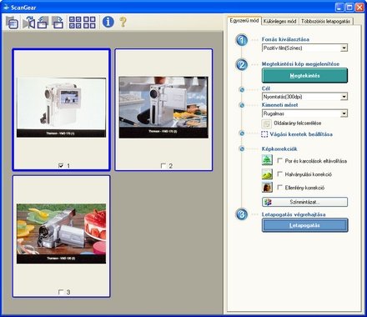This screenshot has width=367, height=317.
Task: Open the Színmintázat... button
Action: pos(304,202)
